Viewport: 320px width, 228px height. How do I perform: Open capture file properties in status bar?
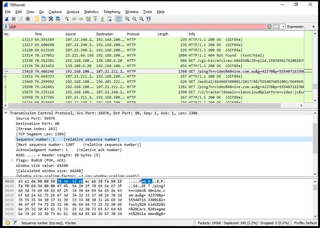click(x=15, y=223)
